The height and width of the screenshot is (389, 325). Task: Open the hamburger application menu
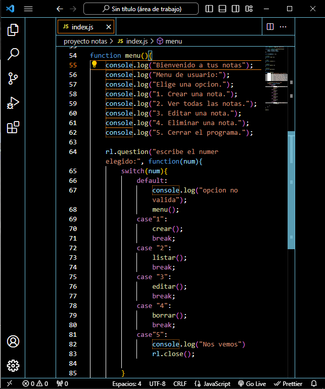[x=28, y=9]
